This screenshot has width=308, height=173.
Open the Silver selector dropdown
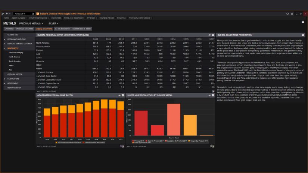pos(53,23)
